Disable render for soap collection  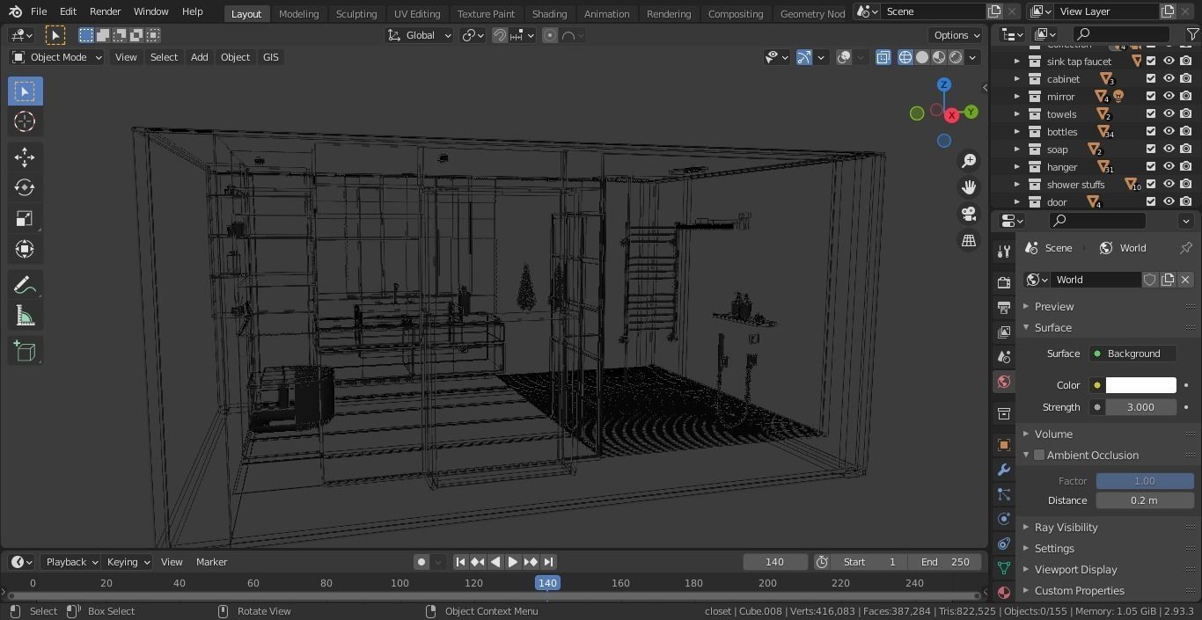click(x=1186, y=150)
